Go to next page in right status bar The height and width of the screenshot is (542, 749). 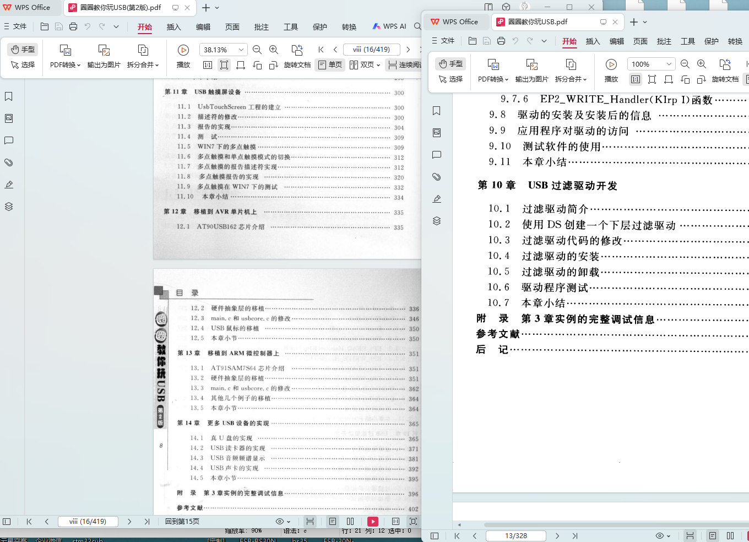[x=557, y=535]
